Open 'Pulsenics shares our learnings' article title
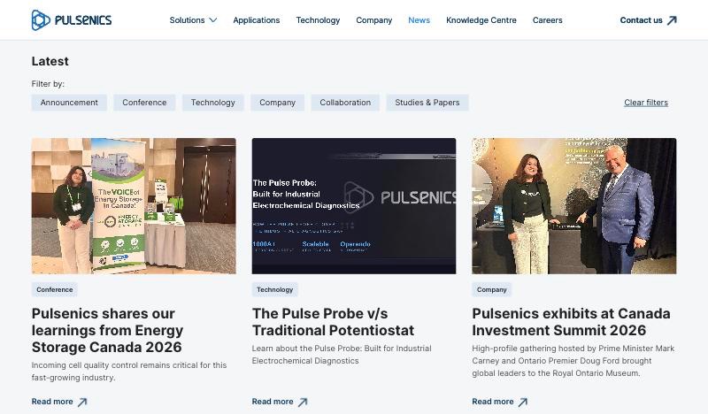The image size is (708, 414). point(107,330)
